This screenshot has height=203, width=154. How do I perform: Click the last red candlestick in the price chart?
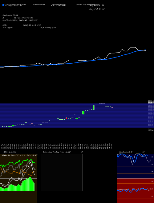point(112,107)
